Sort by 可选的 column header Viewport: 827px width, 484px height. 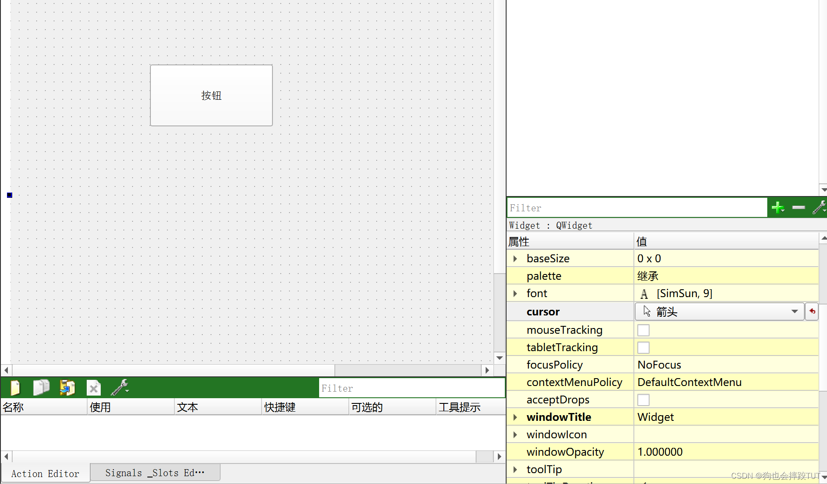(393, 407)
